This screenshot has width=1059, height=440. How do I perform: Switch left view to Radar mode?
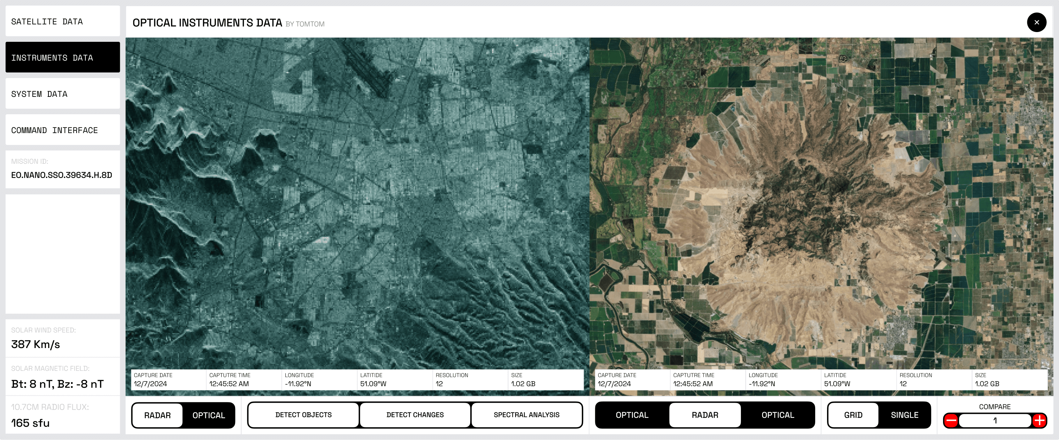tap(157, 415)
